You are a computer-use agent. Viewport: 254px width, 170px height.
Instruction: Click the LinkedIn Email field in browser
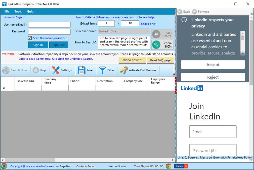pyautogui.click(x=213, y=132)
